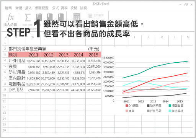The image size is (196, 138).
Task: Select the cell containing 7,025,316
Action: tap(93, 73)
